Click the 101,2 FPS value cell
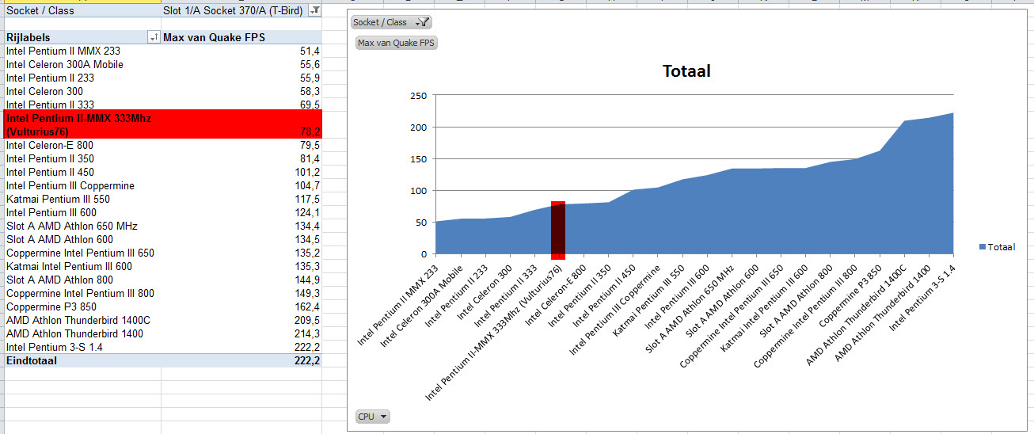The height and width of the screenshot is (434, 1034). coord(241,172)
